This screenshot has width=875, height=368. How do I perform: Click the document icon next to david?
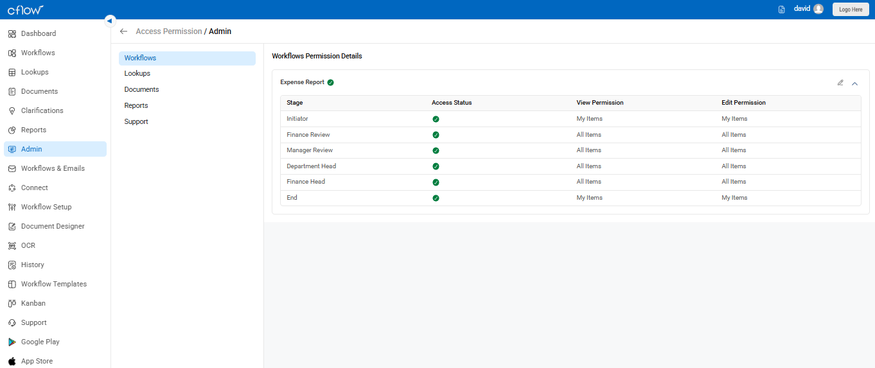[x=782, y=10]
